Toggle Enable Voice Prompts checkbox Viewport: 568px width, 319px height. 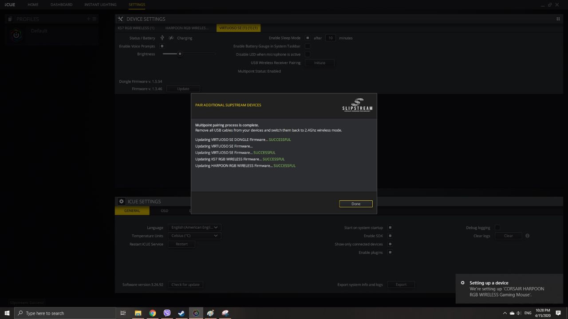click(162, 46)
